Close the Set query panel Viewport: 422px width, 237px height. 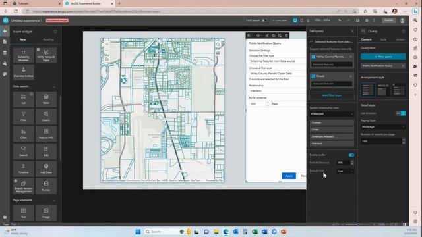pos(352,31)
